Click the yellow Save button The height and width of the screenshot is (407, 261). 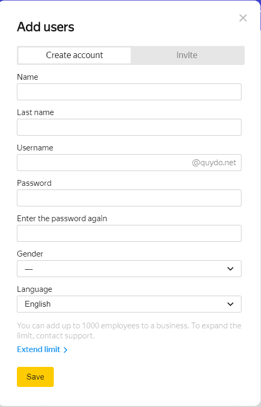pos(35,377)
